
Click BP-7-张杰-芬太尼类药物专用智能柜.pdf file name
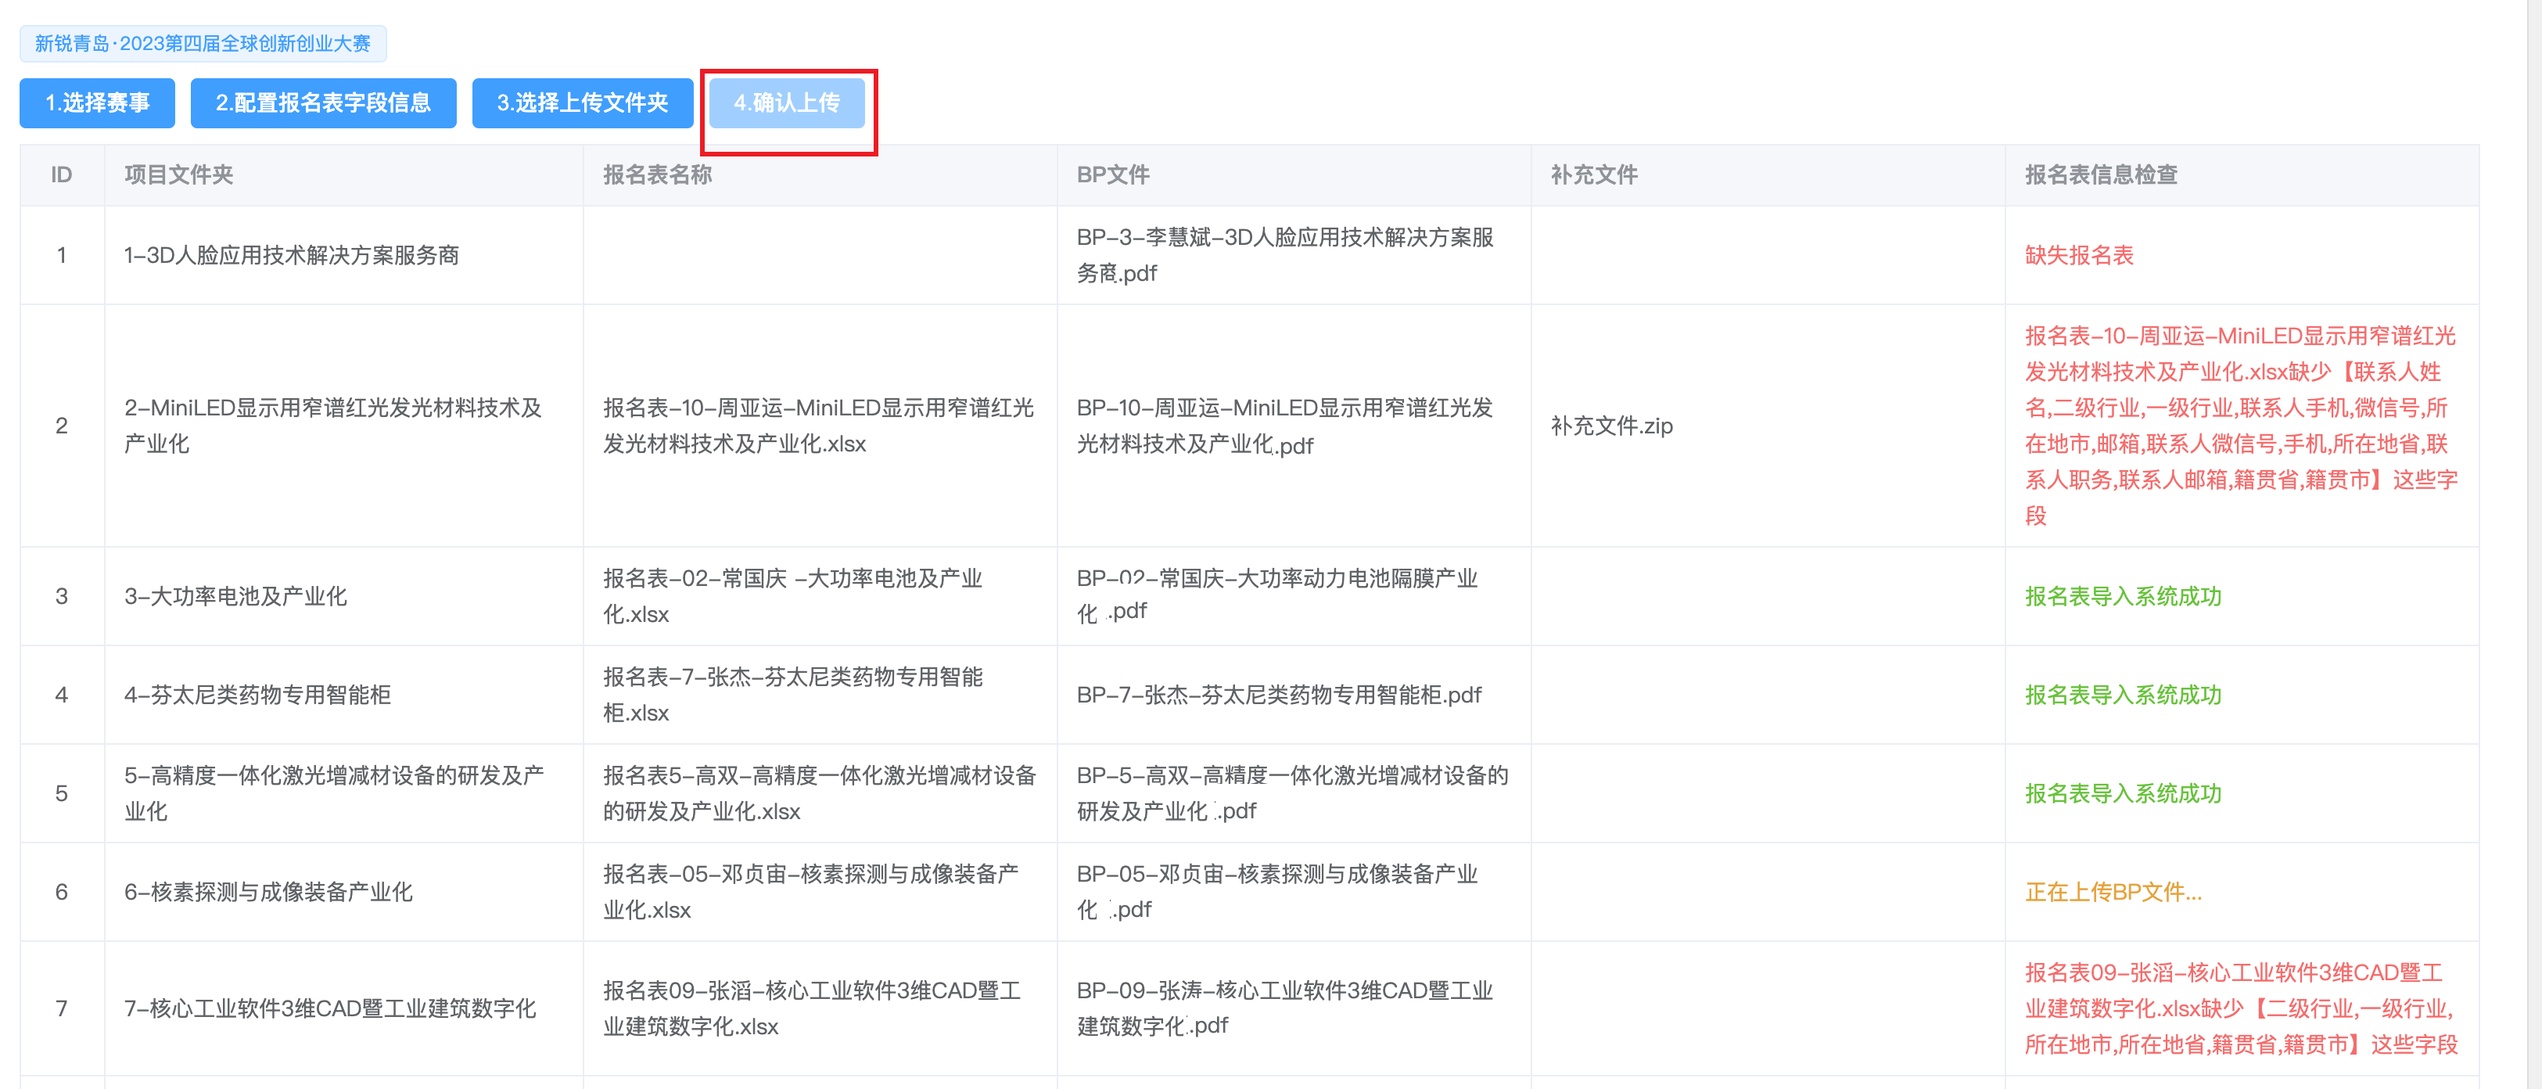pyautogui.click(x=1278, y=695)
